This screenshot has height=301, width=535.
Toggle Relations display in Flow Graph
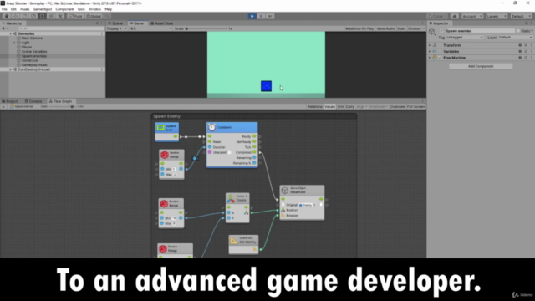tap(314, 107)
